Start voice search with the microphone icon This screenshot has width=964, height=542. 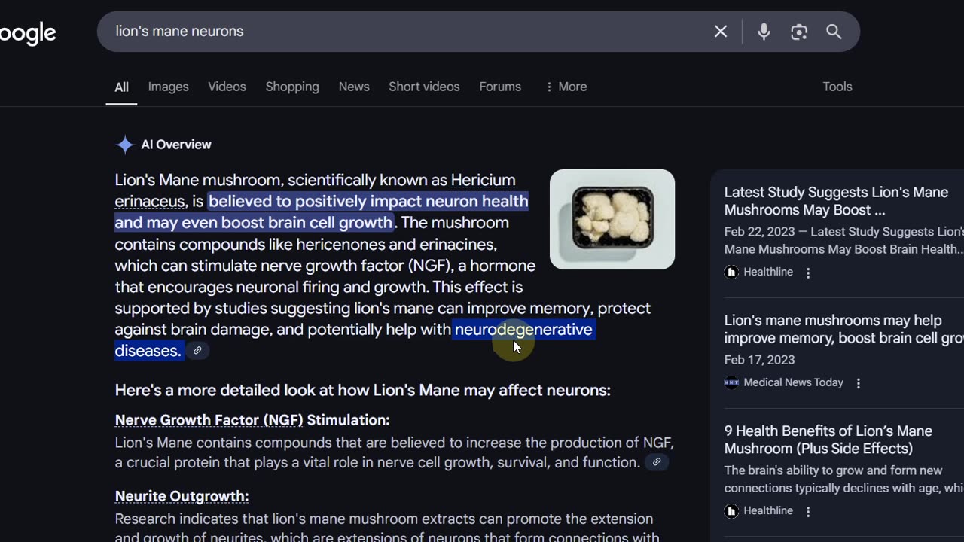point(764,32)
